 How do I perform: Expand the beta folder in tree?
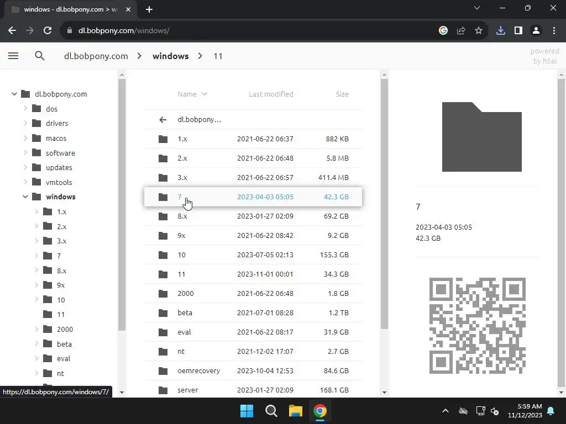(x=36, y=344)
